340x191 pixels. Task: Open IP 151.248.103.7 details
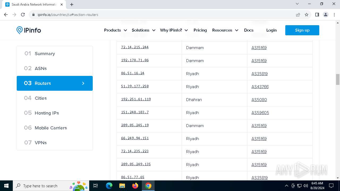pos(135,112)
